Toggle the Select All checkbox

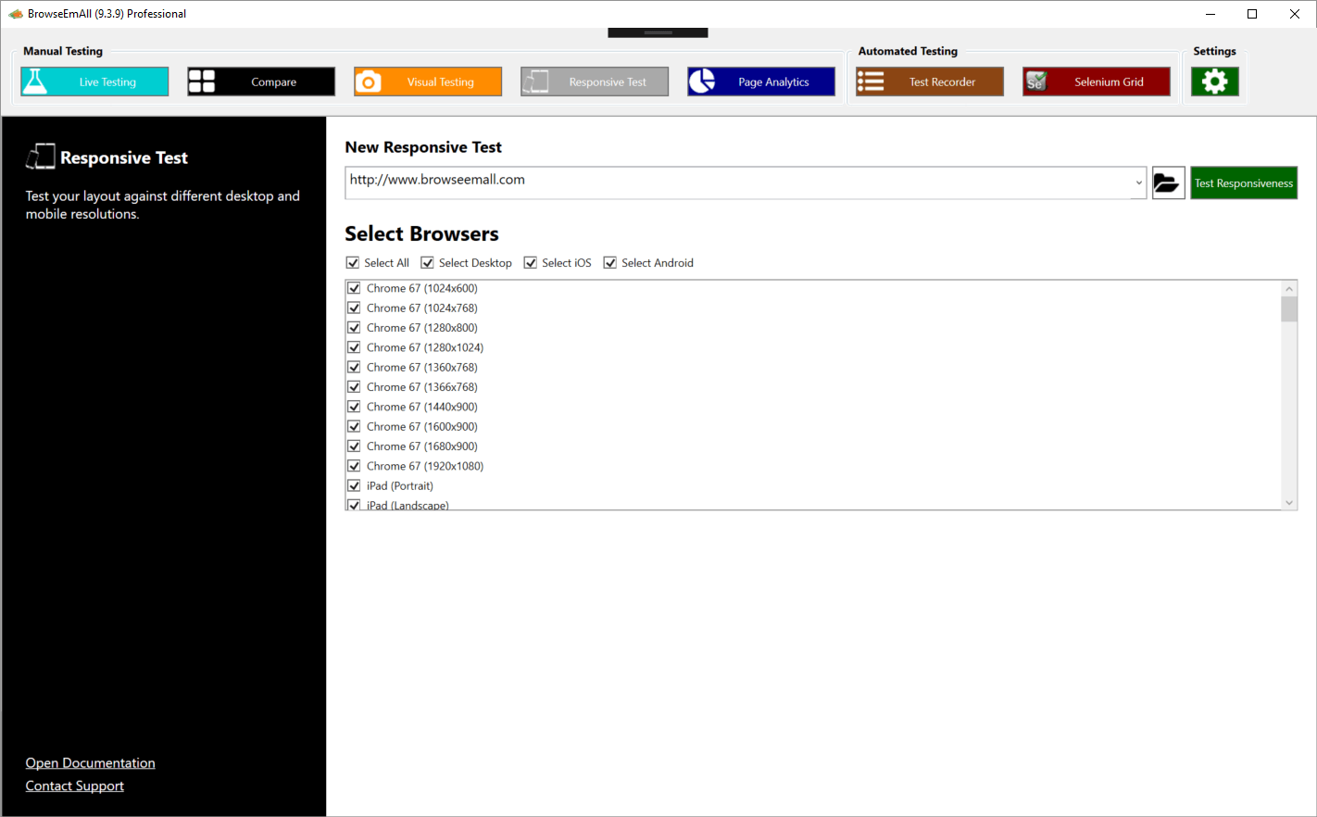coord(353,263)
